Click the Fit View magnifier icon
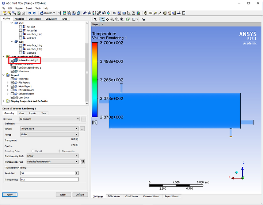 [x=122, y=19]
